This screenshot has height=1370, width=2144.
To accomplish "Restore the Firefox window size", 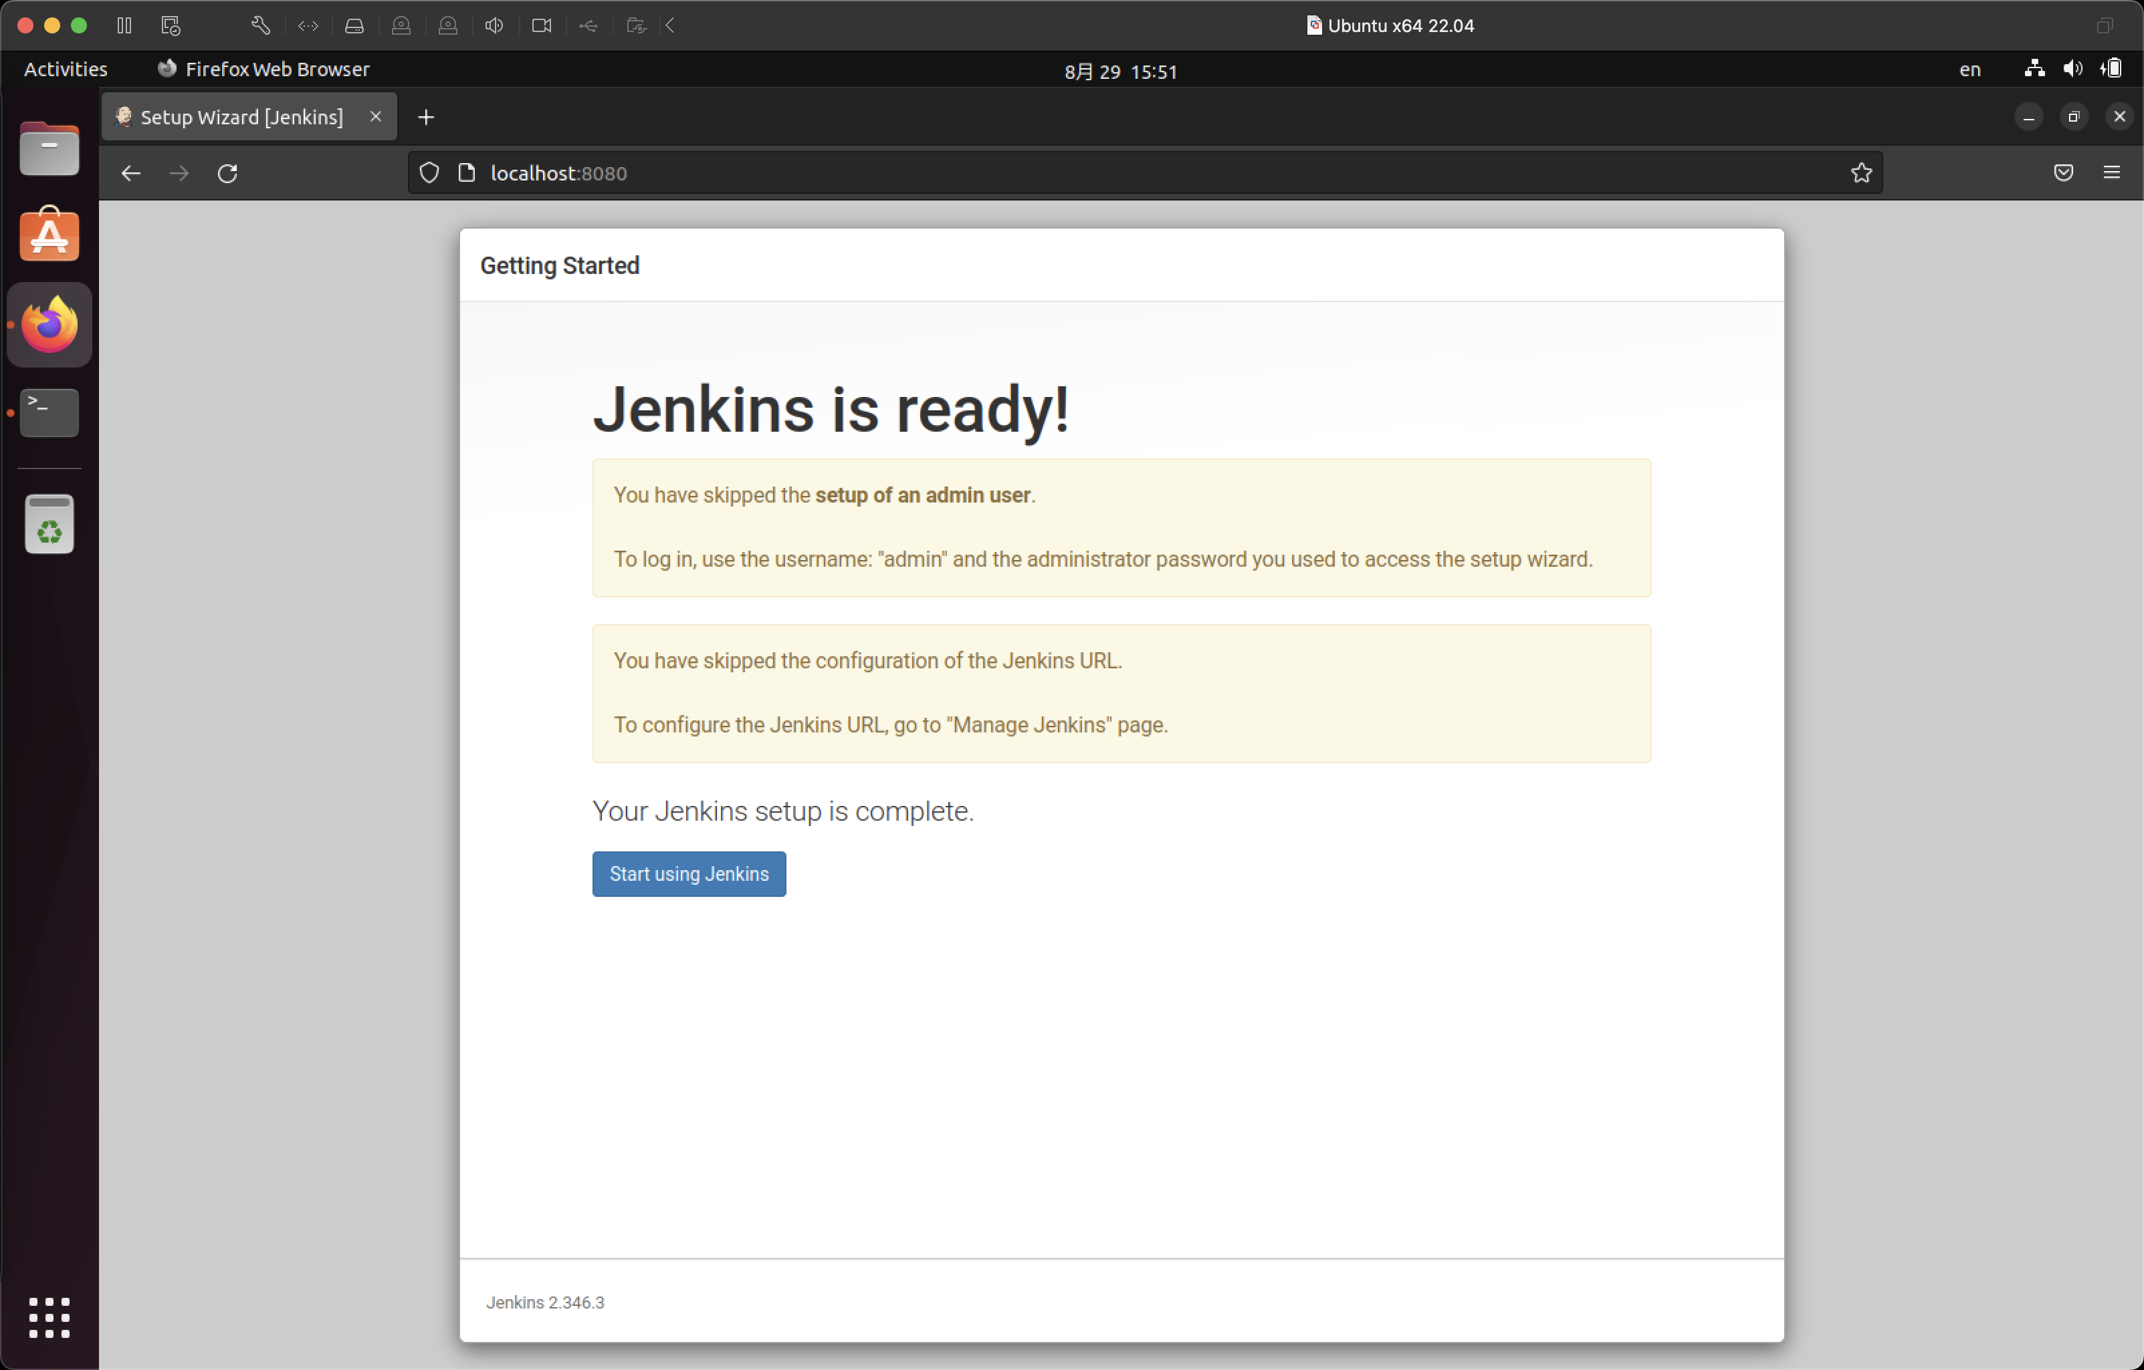I will 2074,116.
